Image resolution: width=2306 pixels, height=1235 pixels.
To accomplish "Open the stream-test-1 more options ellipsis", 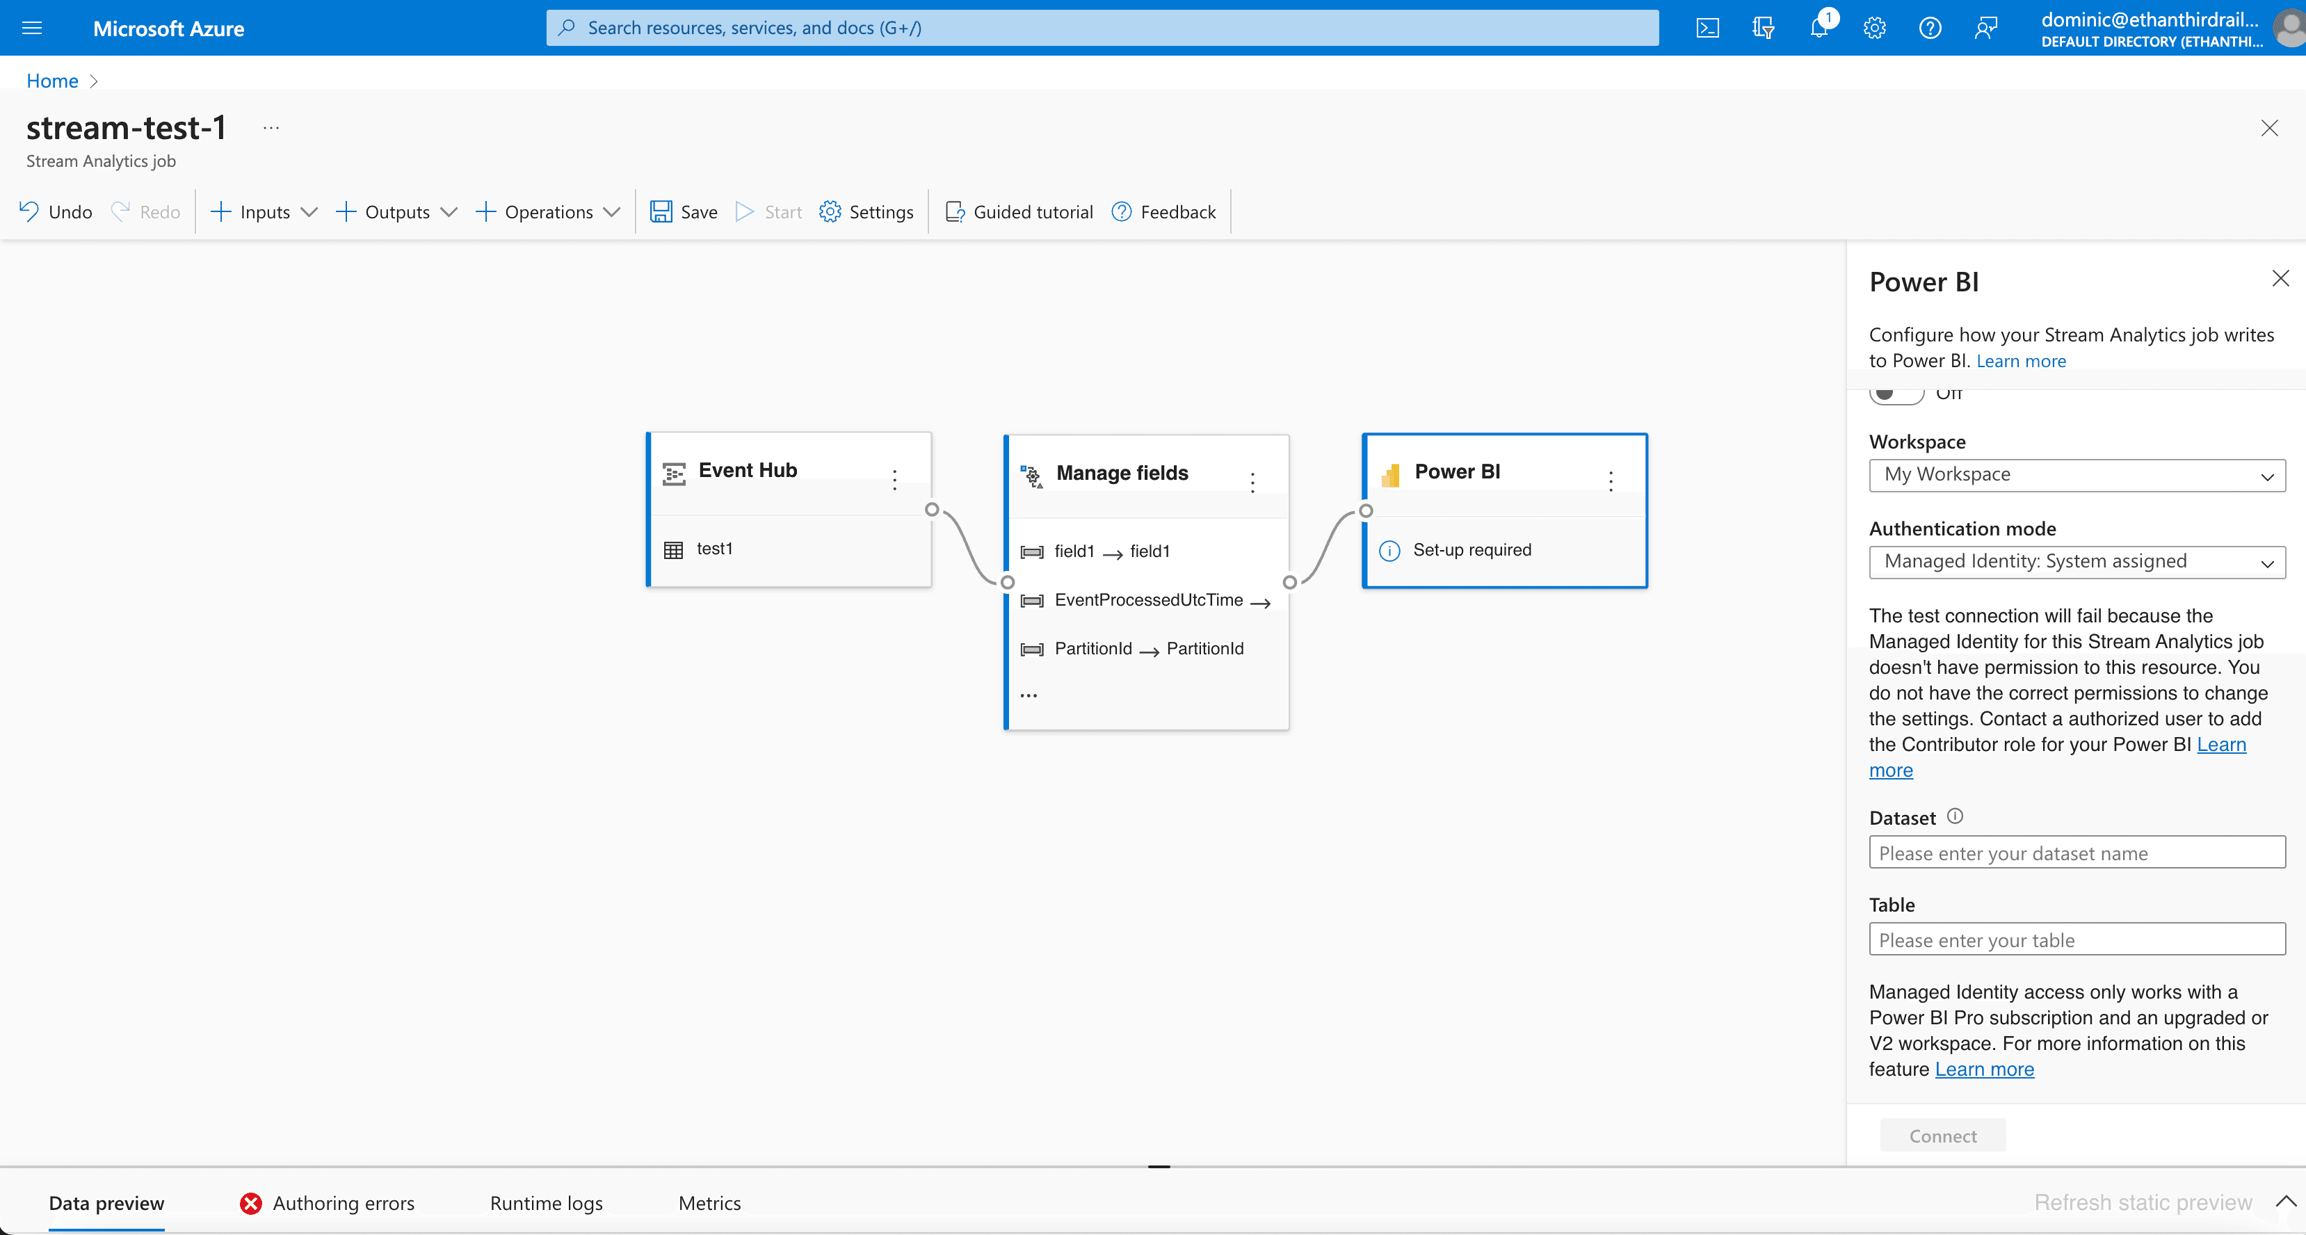I will [271, 128].
